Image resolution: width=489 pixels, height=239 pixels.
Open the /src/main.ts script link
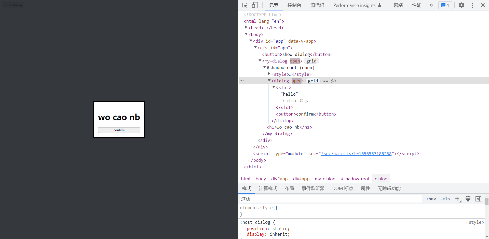356,154
